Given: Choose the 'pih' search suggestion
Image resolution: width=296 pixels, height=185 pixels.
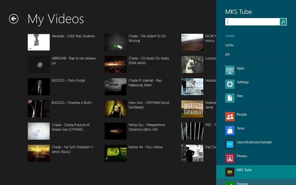Looking at the screenshot, I should pos(227,54).
